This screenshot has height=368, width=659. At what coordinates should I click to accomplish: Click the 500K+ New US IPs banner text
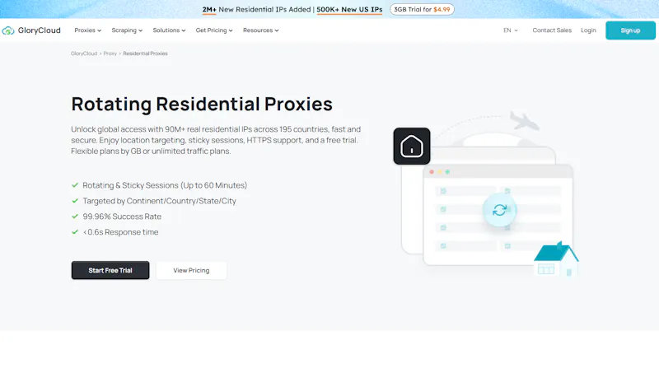point(349,9)
